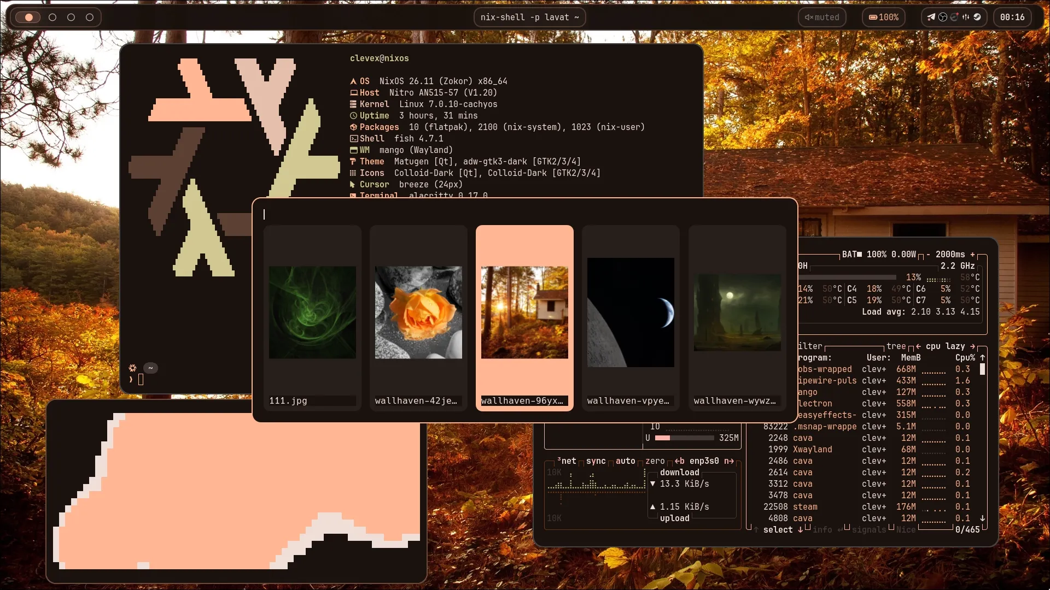Toggle net zero option in btop
The image size is (1050, 590).
tap(655, 461)
